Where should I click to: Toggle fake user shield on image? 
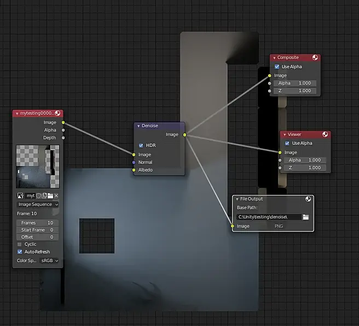click(x=38, y=196)
